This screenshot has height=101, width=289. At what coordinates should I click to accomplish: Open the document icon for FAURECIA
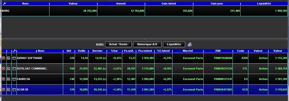[9, 79]
